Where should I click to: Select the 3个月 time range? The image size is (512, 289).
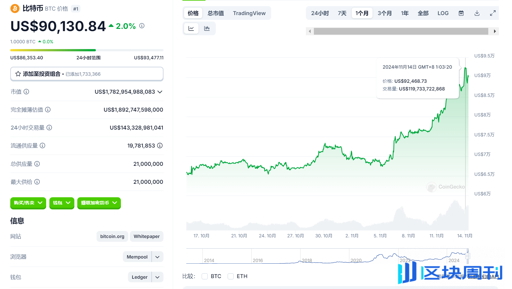click(385, 13)
